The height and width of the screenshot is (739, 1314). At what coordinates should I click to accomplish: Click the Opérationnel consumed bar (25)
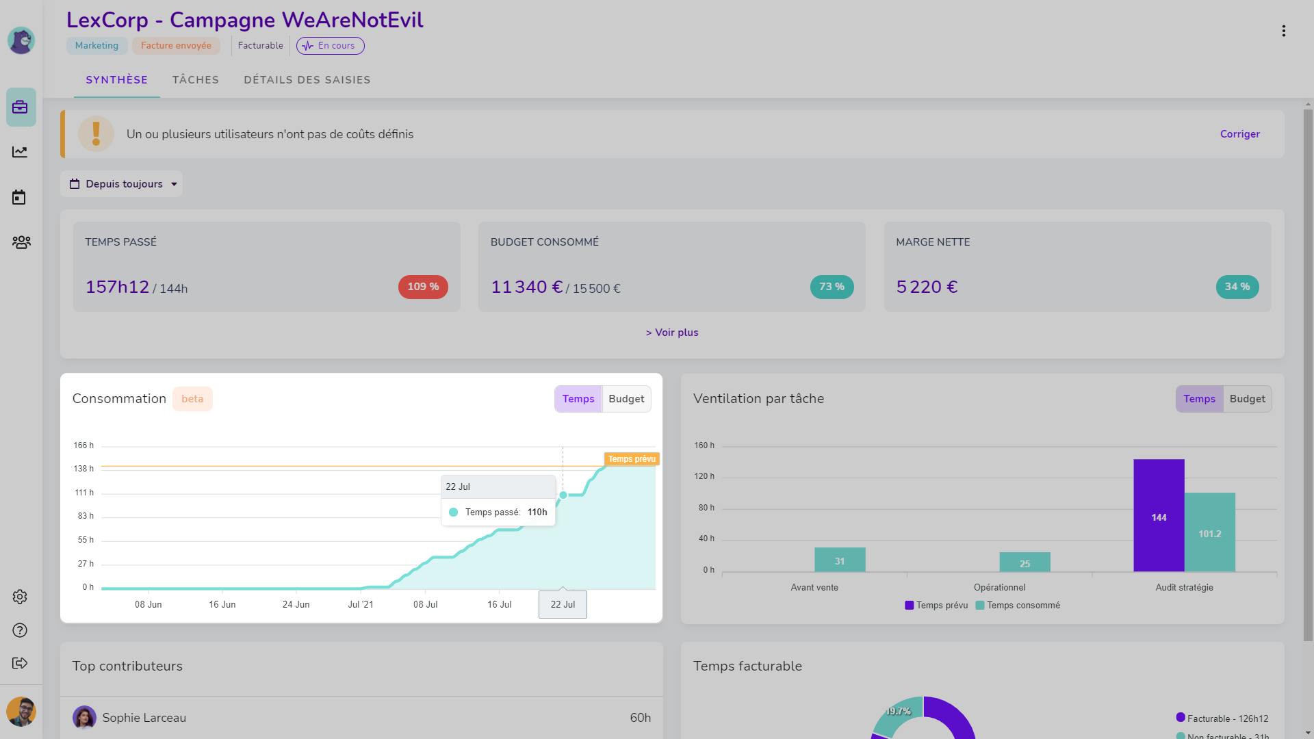[1025, 562]
